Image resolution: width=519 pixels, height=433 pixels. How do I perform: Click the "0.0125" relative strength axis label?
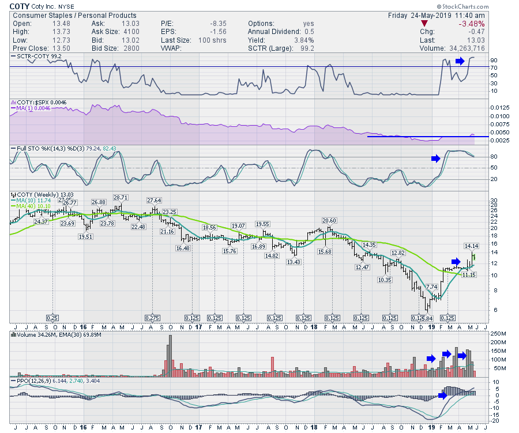tap(500, 108)
